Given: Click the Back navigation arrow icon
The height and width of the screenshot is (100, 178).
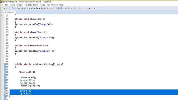Looking at the screenshot, I should coord(87,8).
